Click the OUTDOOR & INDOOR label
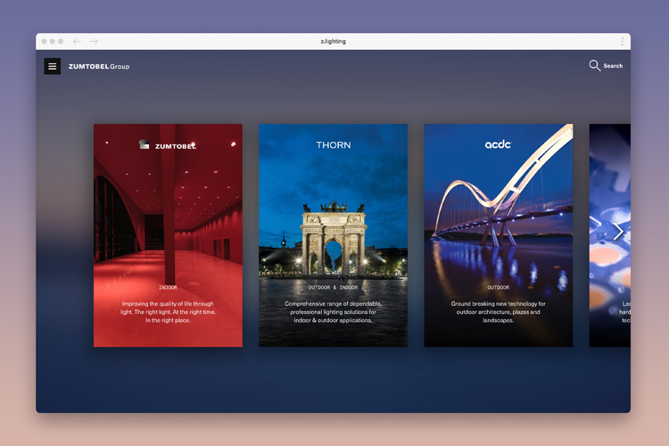Viewport: 669px width, 446px height. [x=334, y=287]
